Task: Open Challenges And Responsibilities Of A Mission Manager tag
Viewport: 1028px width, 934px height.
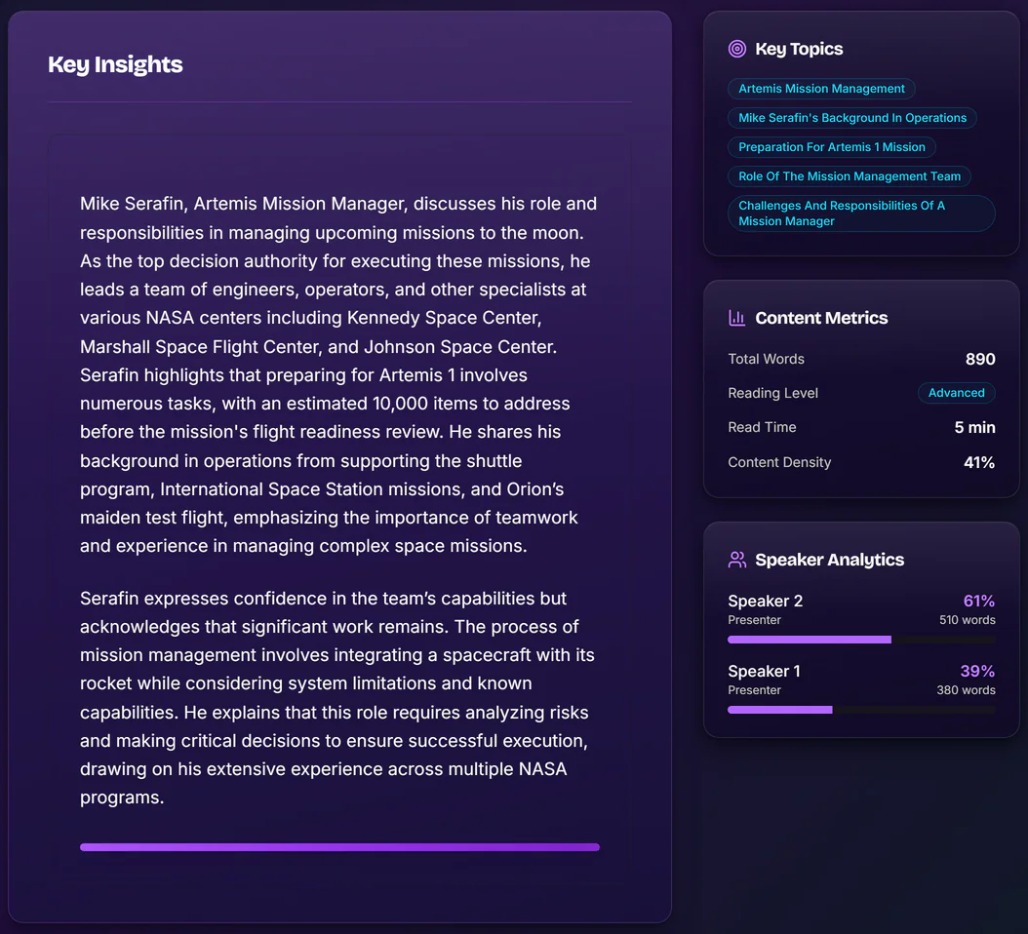Action: tap(861, 214)
